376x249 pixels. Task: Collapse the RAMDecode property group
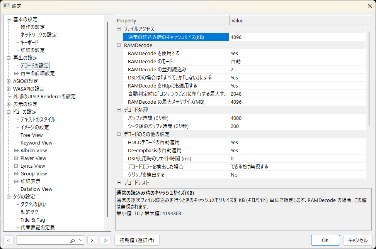[119, 45]
